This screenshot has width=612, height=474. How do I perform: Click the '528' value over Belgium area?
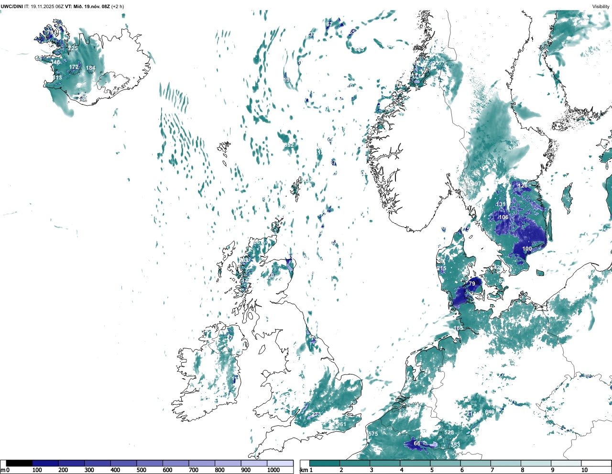[449, 433]
